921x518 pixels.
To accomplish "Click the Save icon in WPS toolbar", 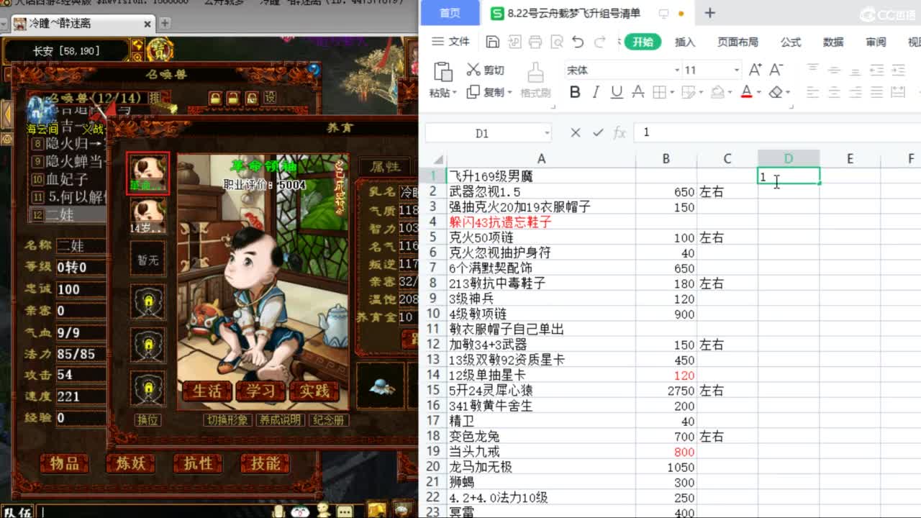I will [493, 42].
